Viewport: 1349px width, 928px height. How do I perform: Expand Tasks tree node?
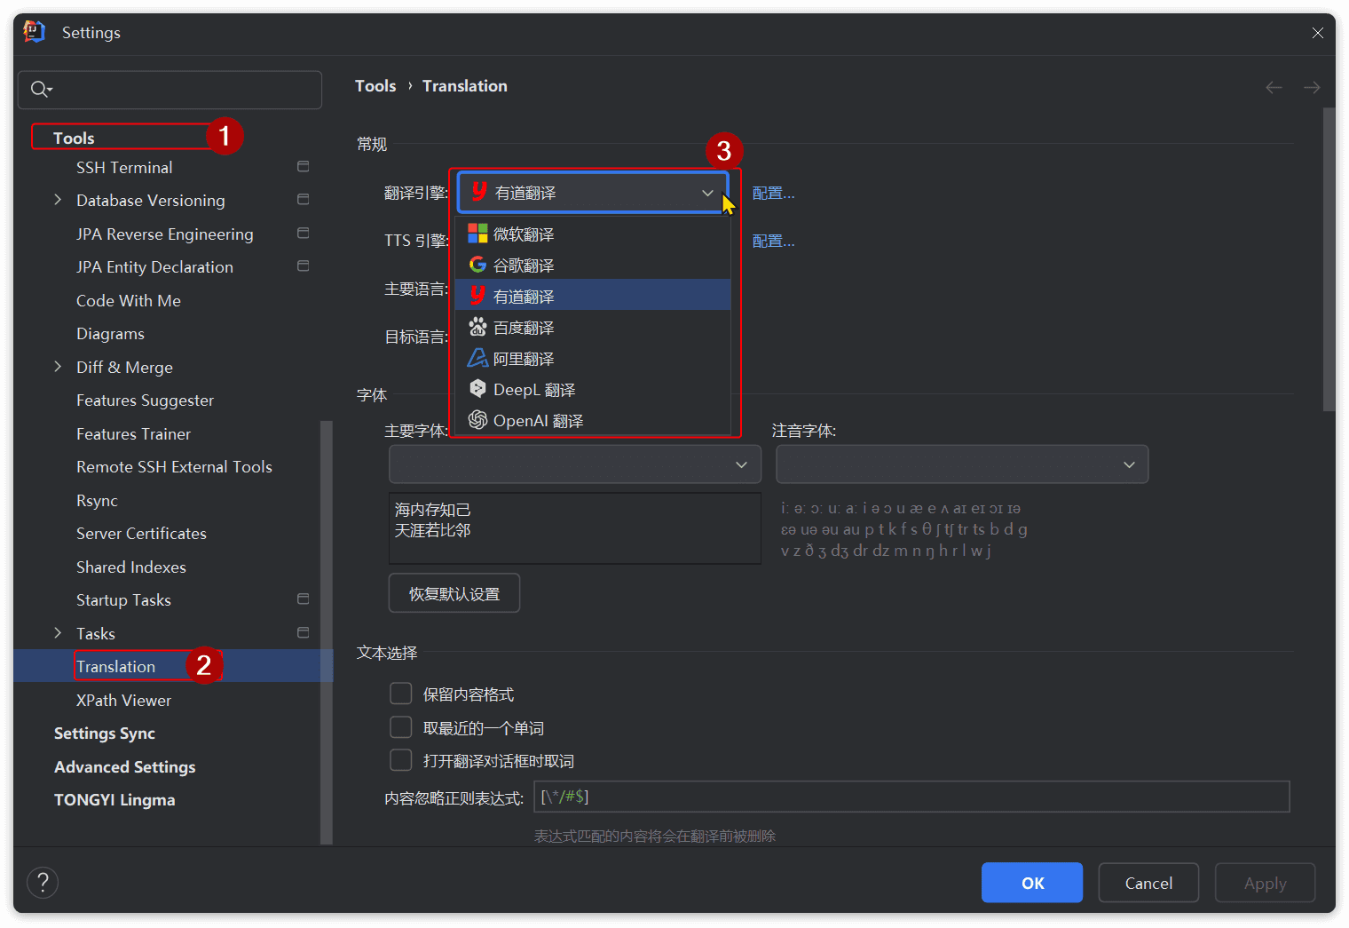(x=58, y=633)
